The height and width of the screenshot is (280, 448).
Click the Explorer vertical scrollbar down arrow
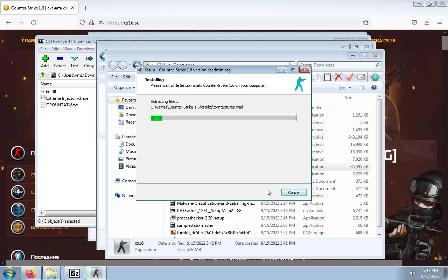(x=379, y=234)
